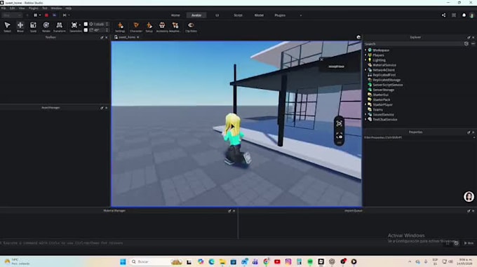Expand the Players node
Image resolution: width=477 pixels, height=267 pixels.
tap(365, 55)
